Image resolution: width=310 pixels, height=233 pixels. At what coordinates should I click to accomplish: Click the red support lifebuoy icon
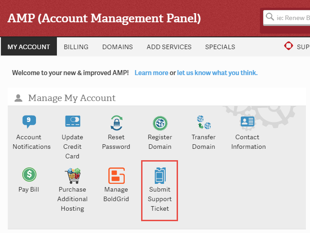(288, 46)
